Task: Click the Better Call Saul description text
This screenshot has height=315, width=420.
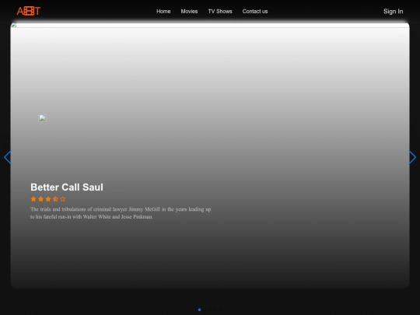Action: (121, 213)
